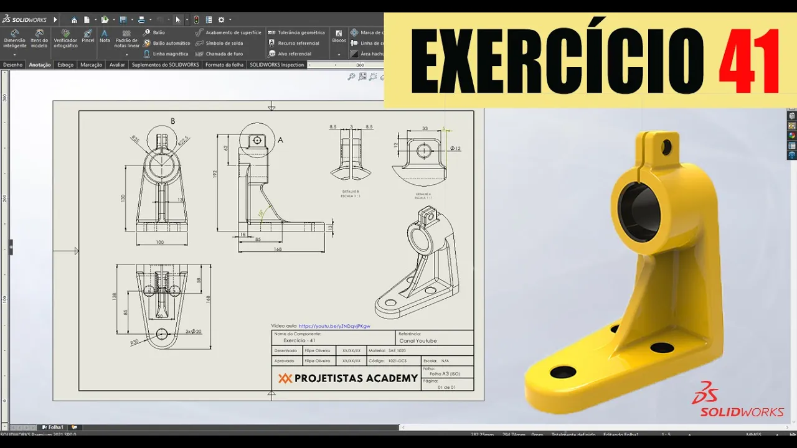Click the New document icon
Image resolution: width=797 pixels, height=448 pixels.
[87, 20]
